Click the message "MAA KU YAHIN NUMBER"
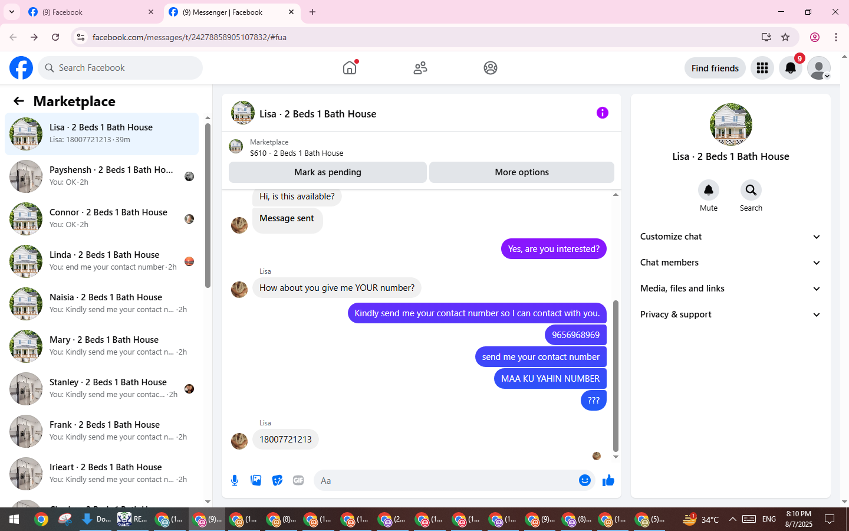 [550, 379]
